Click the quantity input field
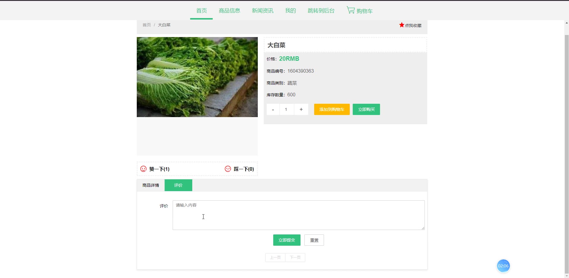 [x=287, y=109]
